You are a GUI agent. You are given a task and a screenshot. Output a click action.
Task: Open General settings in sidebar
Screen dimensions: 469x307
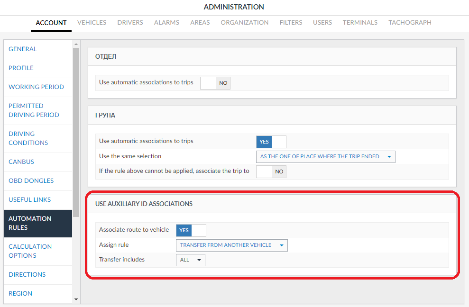[x=23, y=49]
